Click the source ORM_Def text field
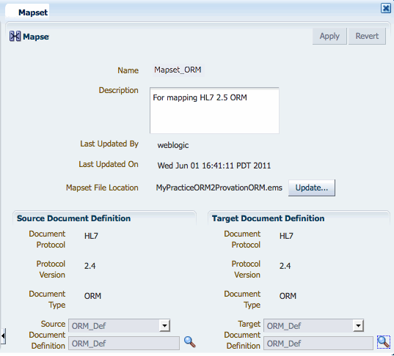The image size is (394, 356). click(x=124, y=344)
